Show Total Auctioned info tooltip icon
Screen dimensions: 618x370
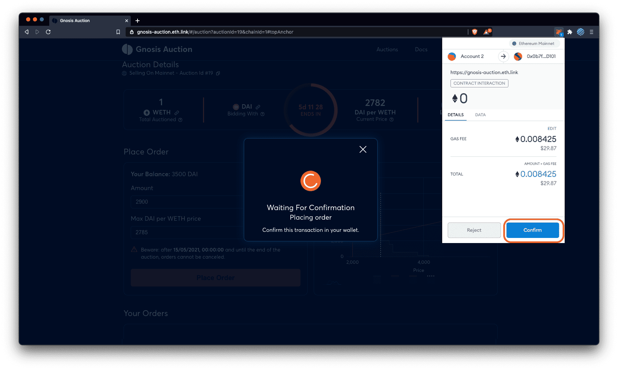point(180,120)
